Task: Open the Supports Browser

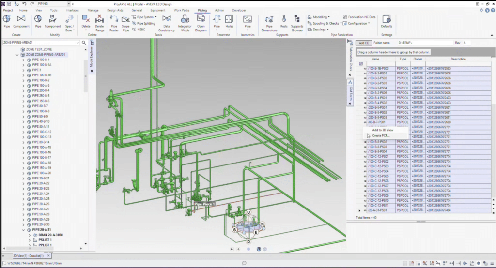Action: 297,23
